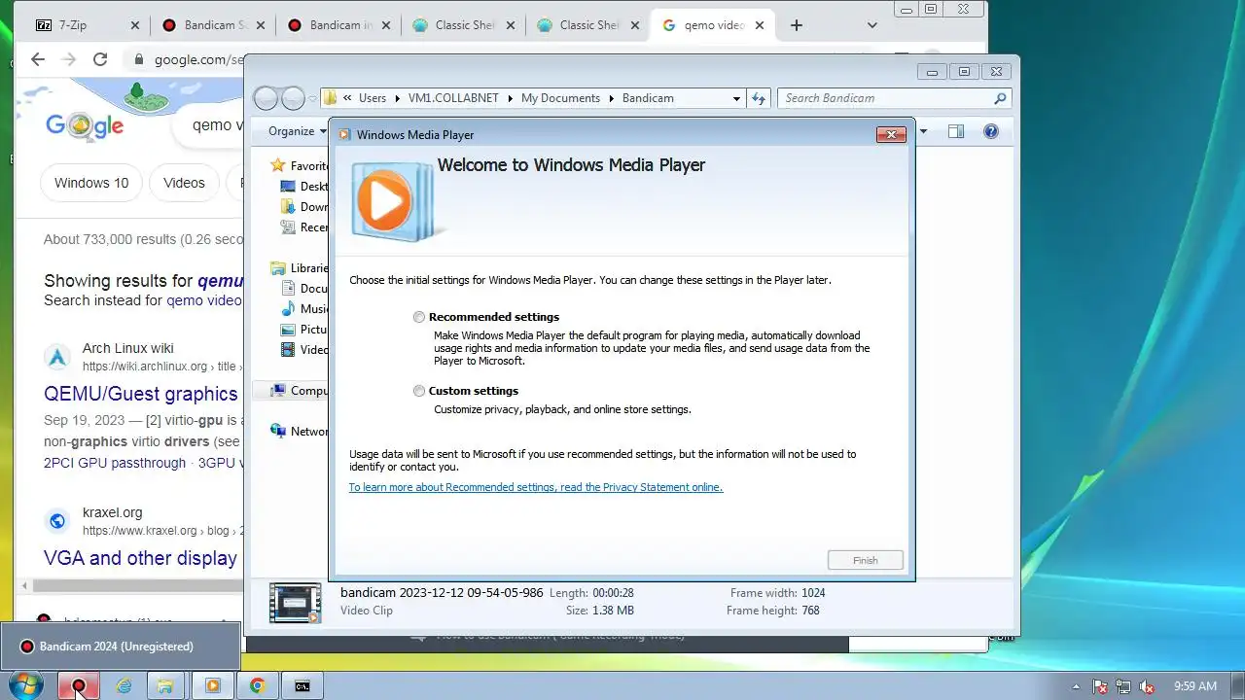This screenshot has width=1245, height=700.
Task: Expand the address bar history dropdown
Action: coord(736,98)
